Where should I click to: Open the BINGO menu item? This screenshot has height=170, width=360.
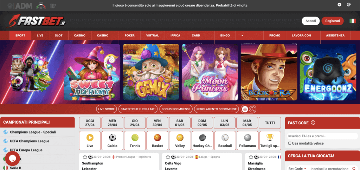[225, 35]
